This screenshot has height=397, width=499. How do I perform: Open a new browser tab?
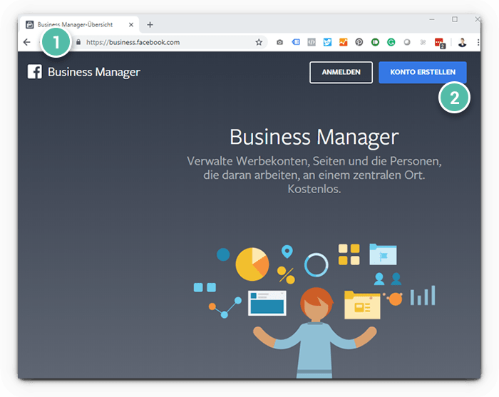pos(150,24)
